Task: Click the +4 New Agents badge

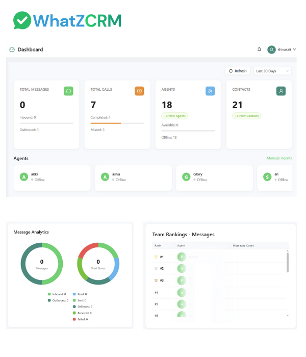Action: [x=174, y=116]
